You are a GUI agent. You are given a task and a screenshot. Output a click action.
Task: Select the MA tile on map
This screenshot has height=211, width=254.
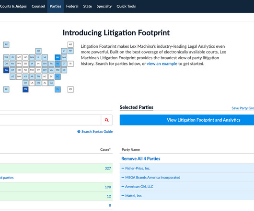(64, 57)
